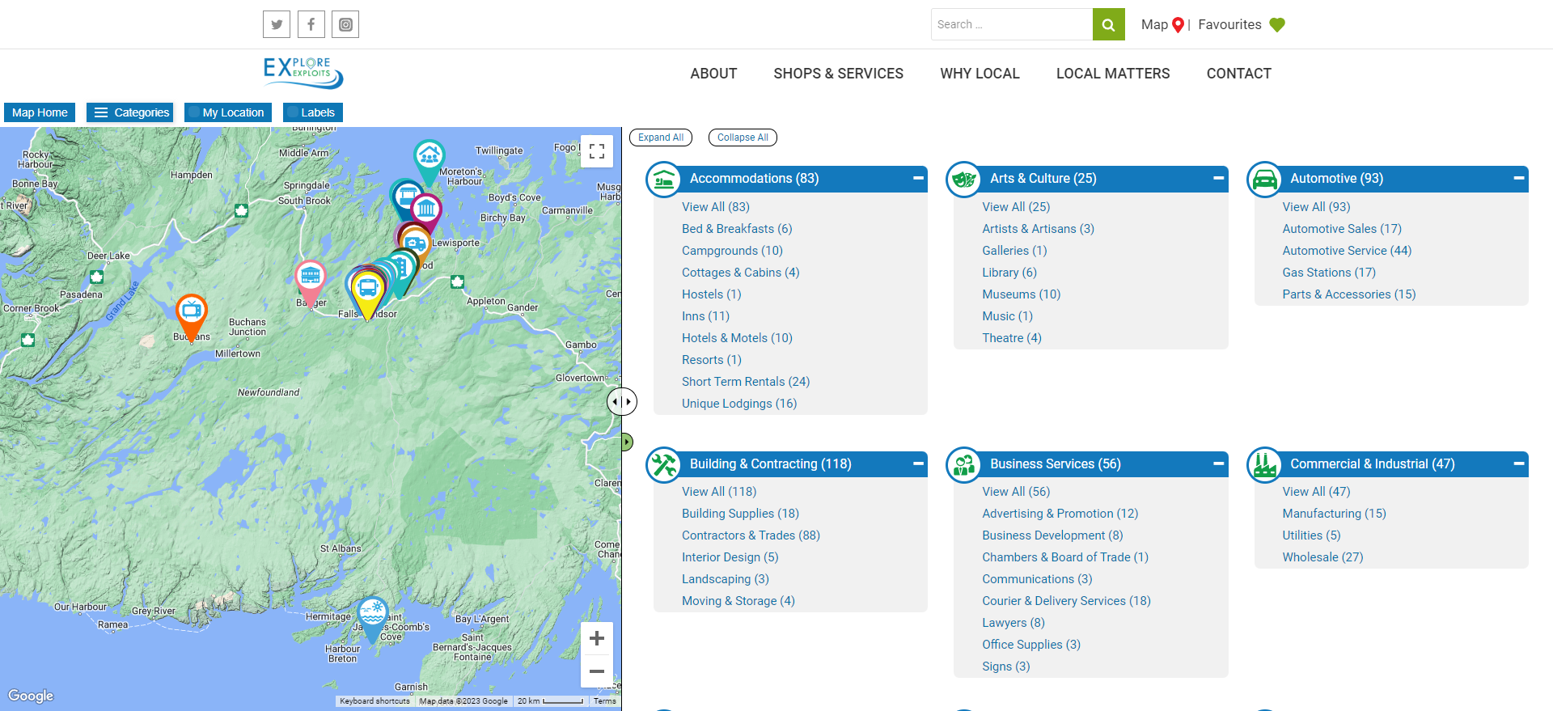Open Wholesale (27) listing
Screen dimensions: 1553x711
click(1322, 557)
